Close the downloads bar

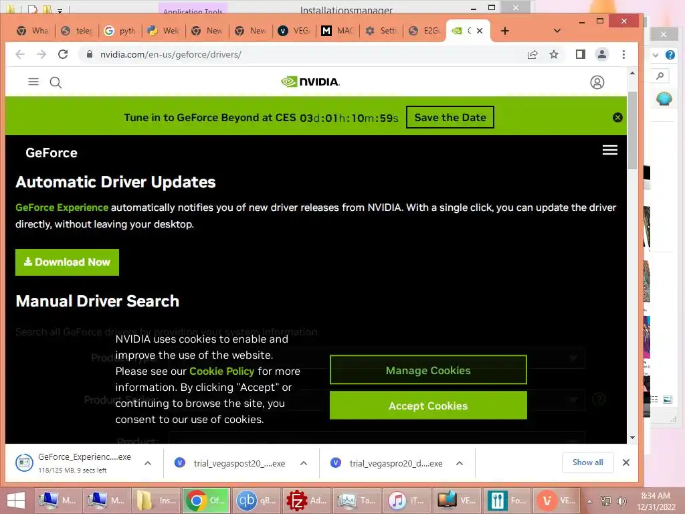click(x=625, y=462)
